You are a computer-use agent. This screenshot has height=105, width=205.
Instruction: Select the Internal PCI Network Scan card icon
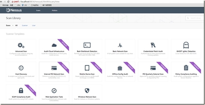(54, 68)
